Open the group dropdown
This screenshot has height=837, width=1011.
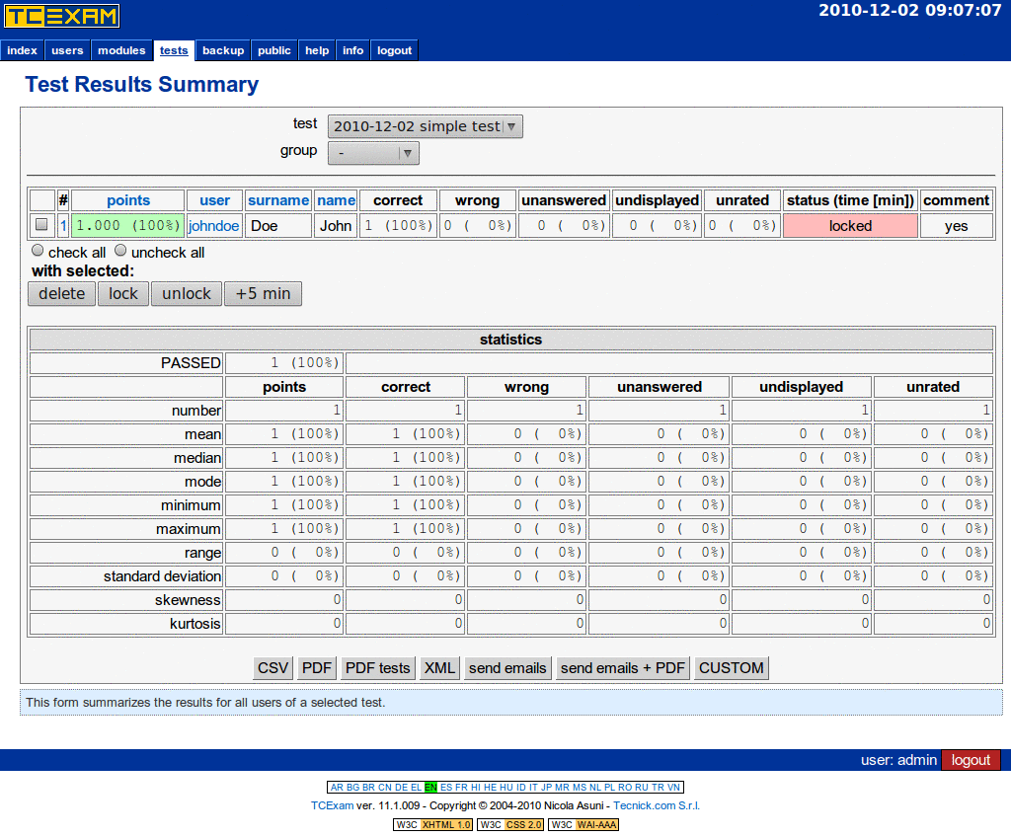pos(373,153)
